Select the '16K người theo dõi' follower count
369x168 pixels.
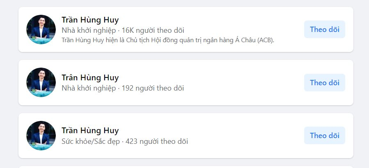pyautogui.click(x=153, y=30)
